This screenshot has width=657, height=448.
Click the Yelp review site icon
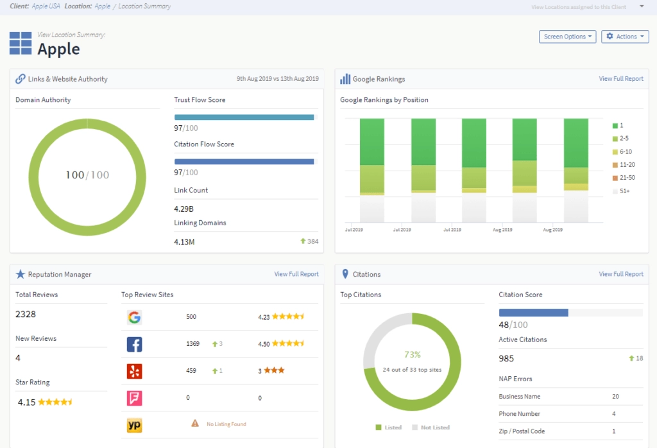pyautogui.click(x=134, y=371)
